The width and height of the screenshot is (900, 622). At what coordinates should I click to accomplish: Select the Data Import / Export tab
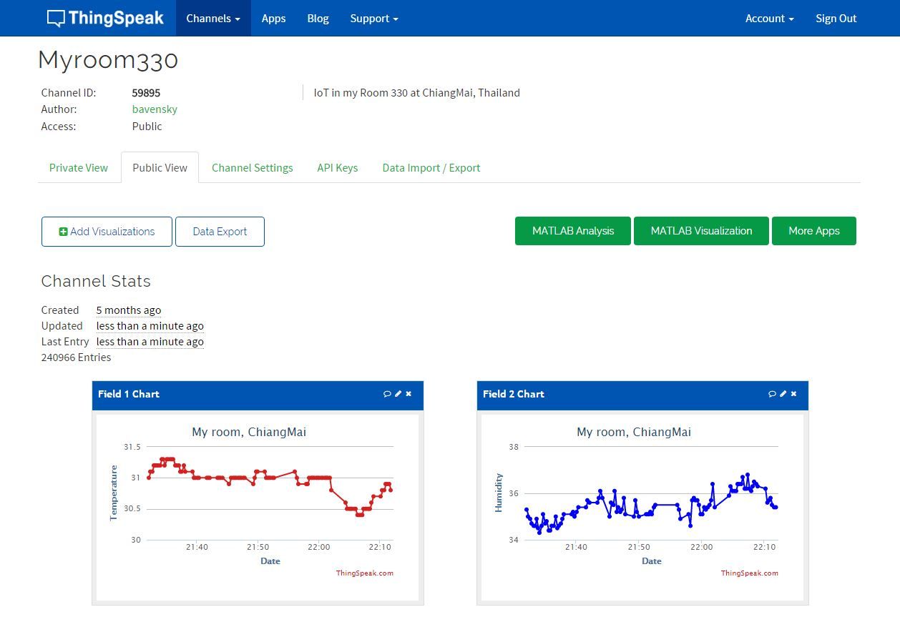[x=431, y=168]
